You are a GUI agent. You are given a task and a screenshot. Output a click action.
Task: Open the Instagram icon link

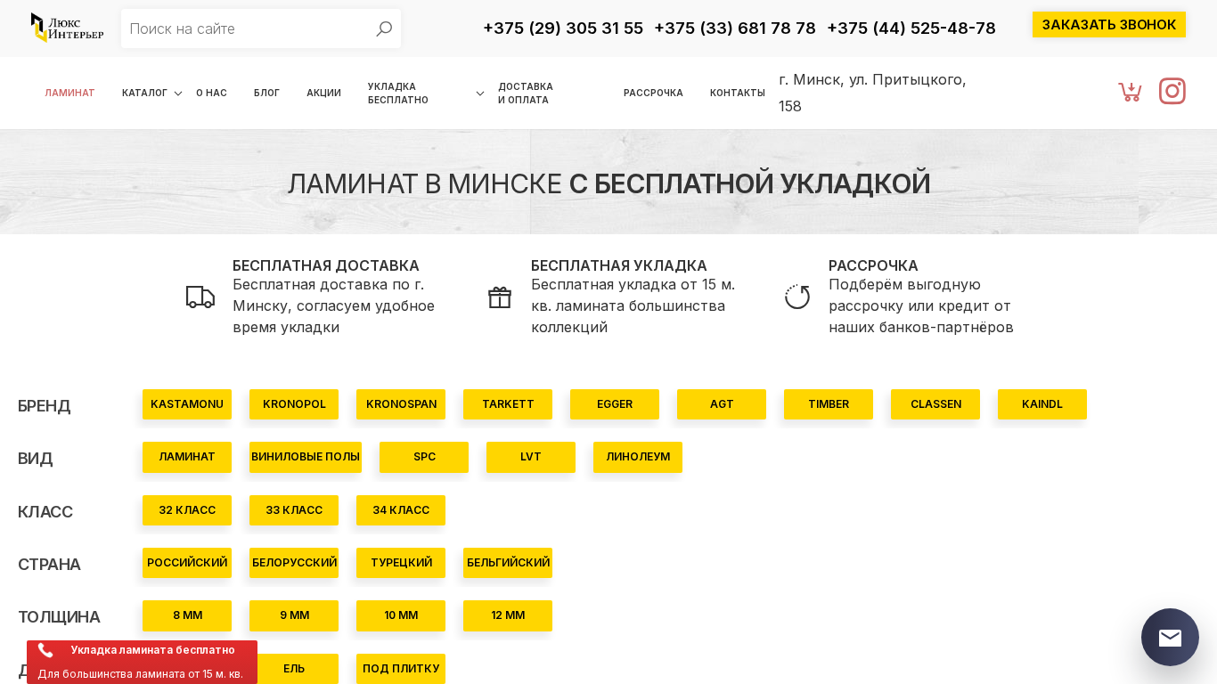pyautogui.click(x=1172, y=91)
